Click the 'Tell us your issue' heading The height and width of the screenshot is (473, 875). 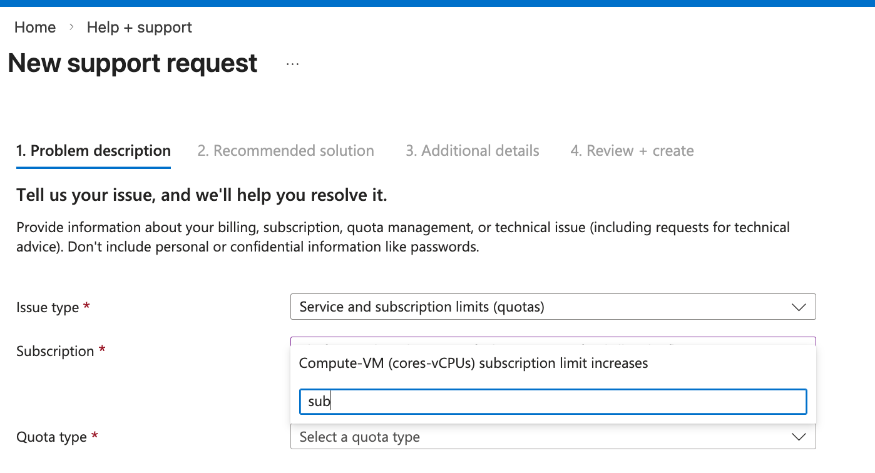(202, 196)
